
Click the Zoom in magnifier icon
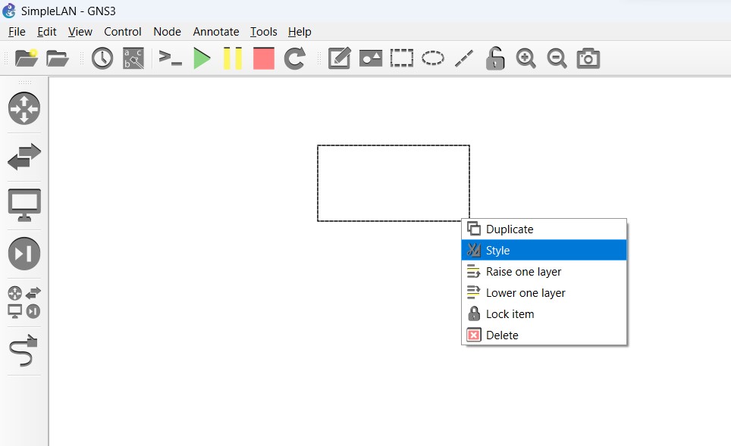(x=526, y=58)
